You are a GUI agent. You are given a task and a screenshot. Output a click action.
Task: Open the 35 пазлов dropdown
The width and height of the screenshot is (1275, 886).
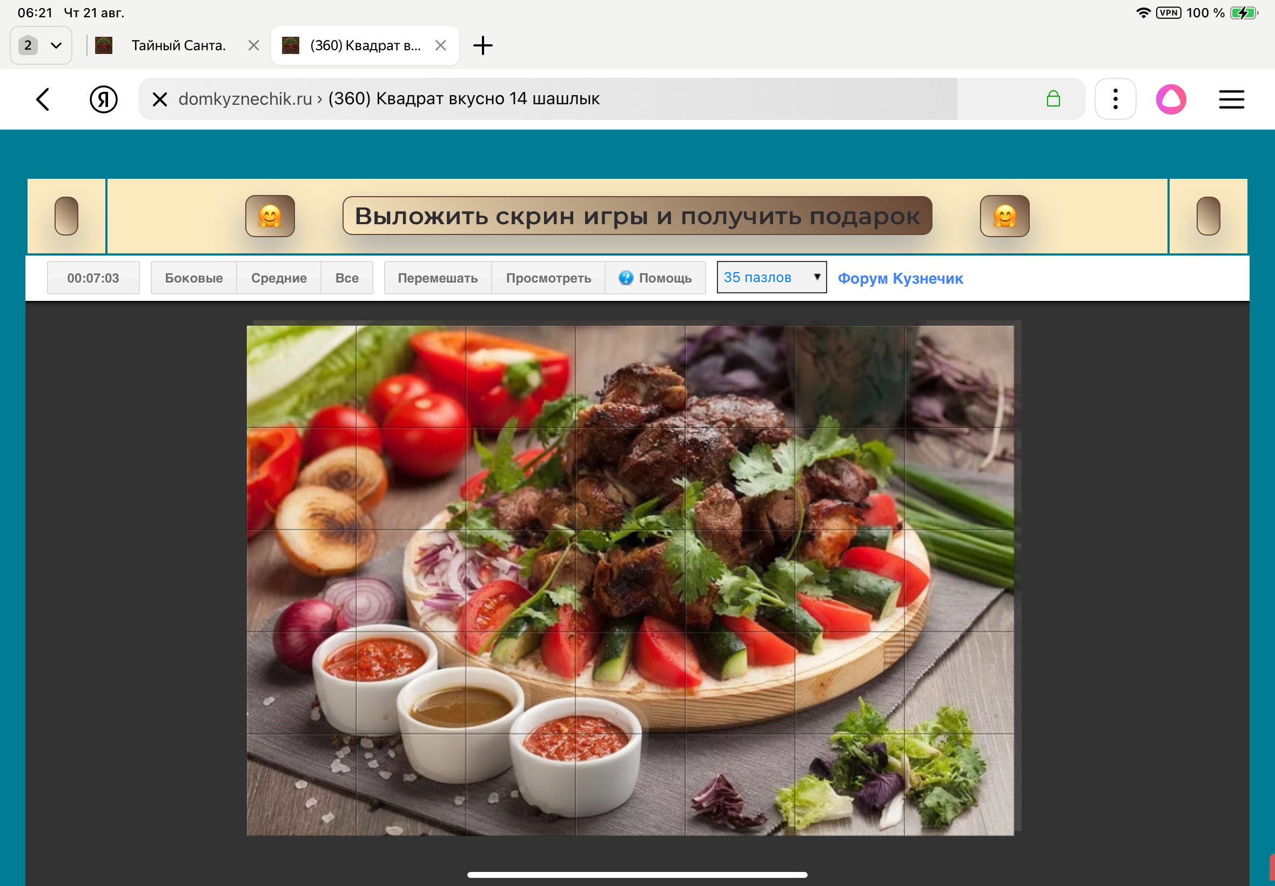pos(771,277)
